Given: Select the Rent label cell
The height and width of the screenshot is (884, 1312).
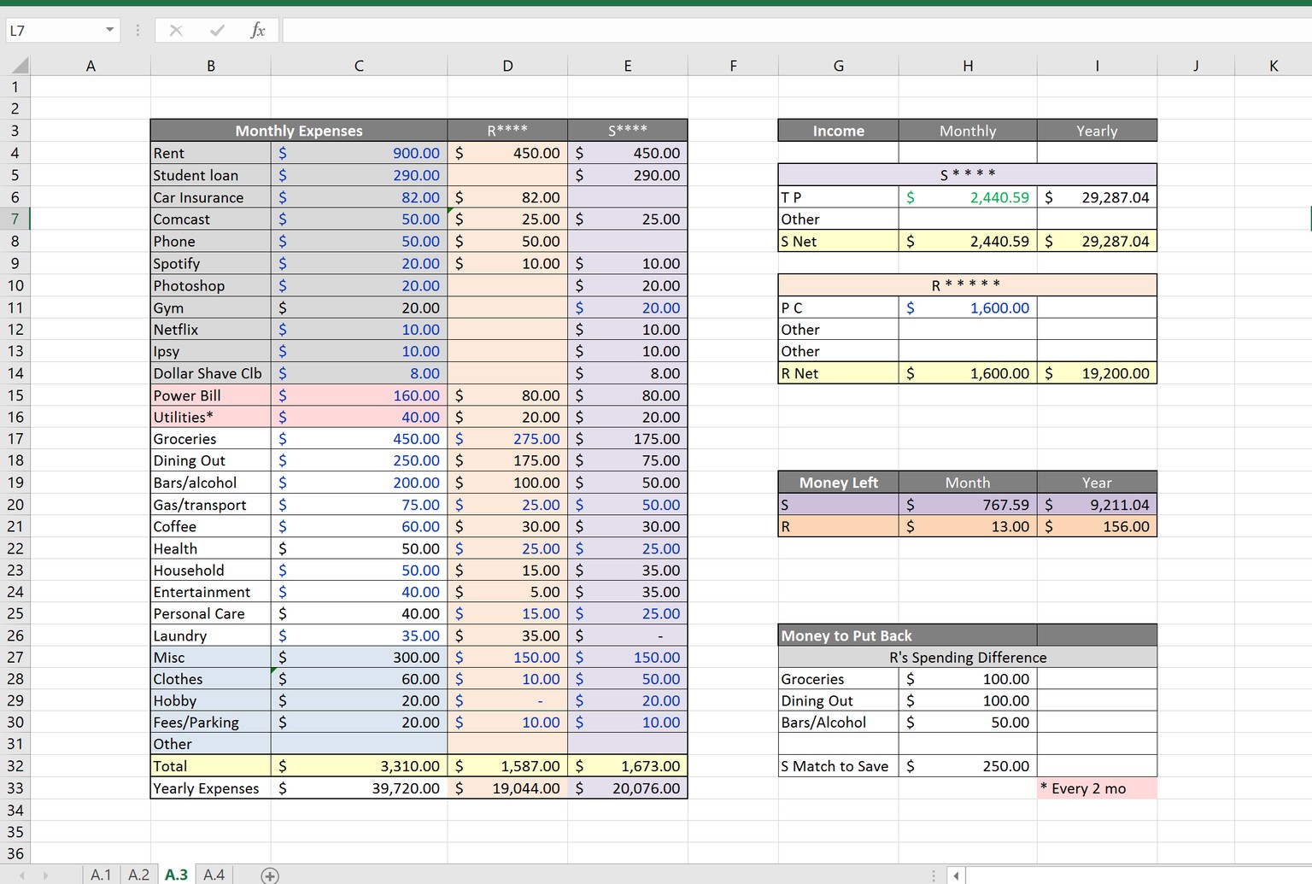Looking at the screenshot, I should click(x=211, y=153).
